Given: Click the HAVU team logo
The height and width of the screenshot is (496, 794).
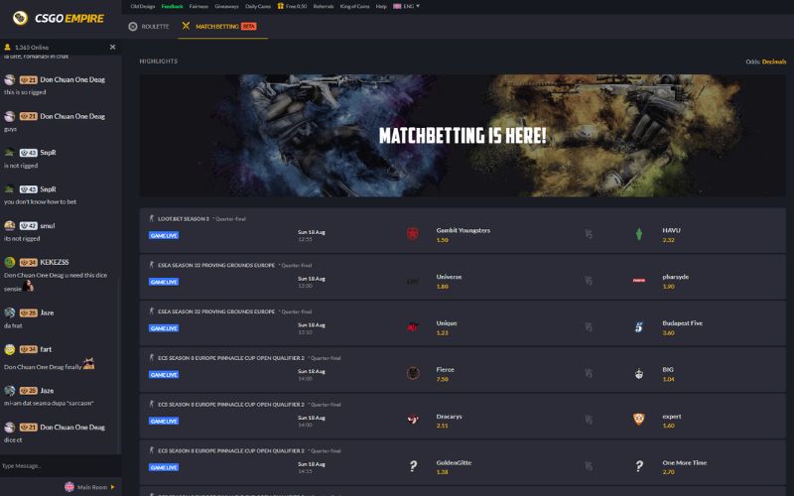Looking at the screenshot, I should [639, 234].
